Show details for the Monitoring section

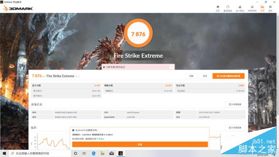point(235,128)
